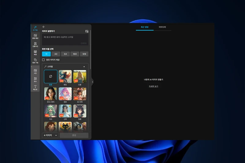Select the 16:9 aspect ratio
This screenshot has width=245, height=163.
(75, 54)
